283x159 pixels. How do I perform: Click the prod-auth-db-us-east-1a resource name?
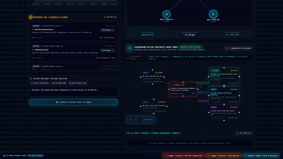(52, 26)
